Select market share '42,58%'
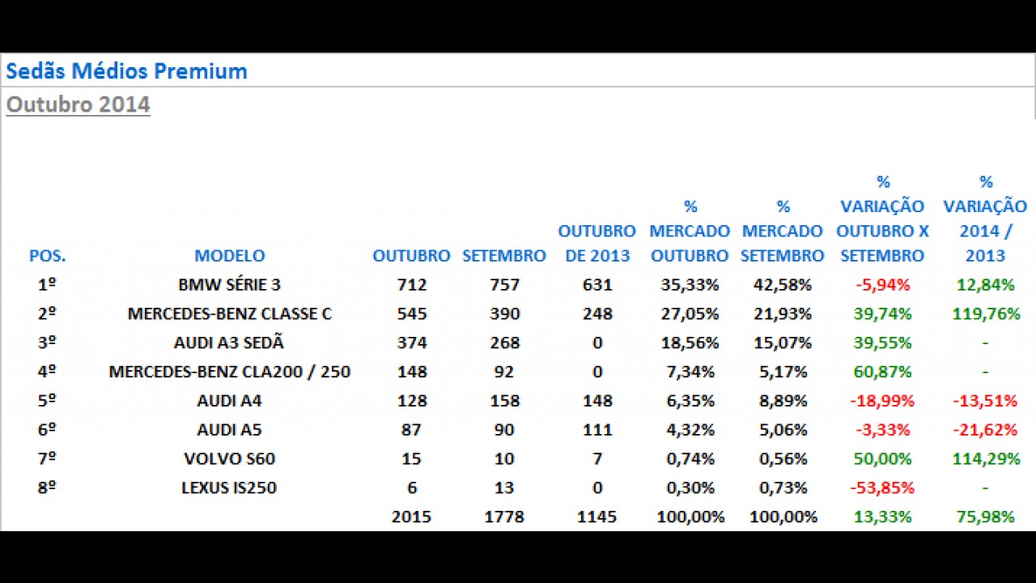 click(x=783, y=285)
